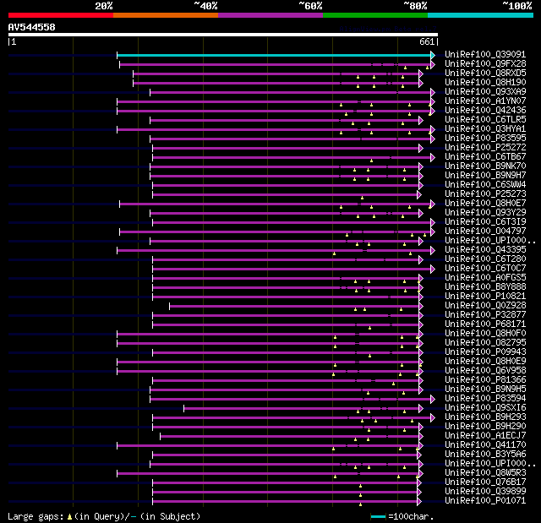Click the AV544558 query name
The height and width of the screenshot is (523, 541).
click(x=32, y=27)
